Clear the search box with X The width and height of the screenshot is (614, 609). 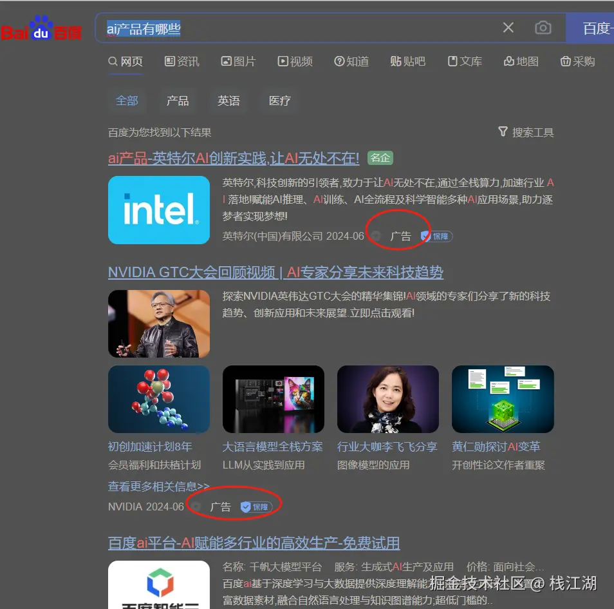pos(508,28)
